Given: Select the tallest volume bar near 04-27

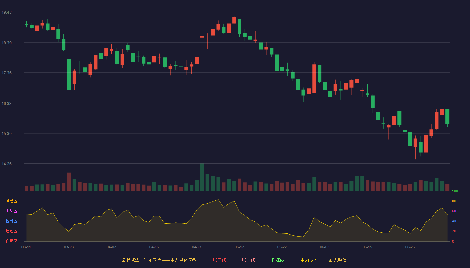Looking at the screenshot, I should tap(202, 177).
